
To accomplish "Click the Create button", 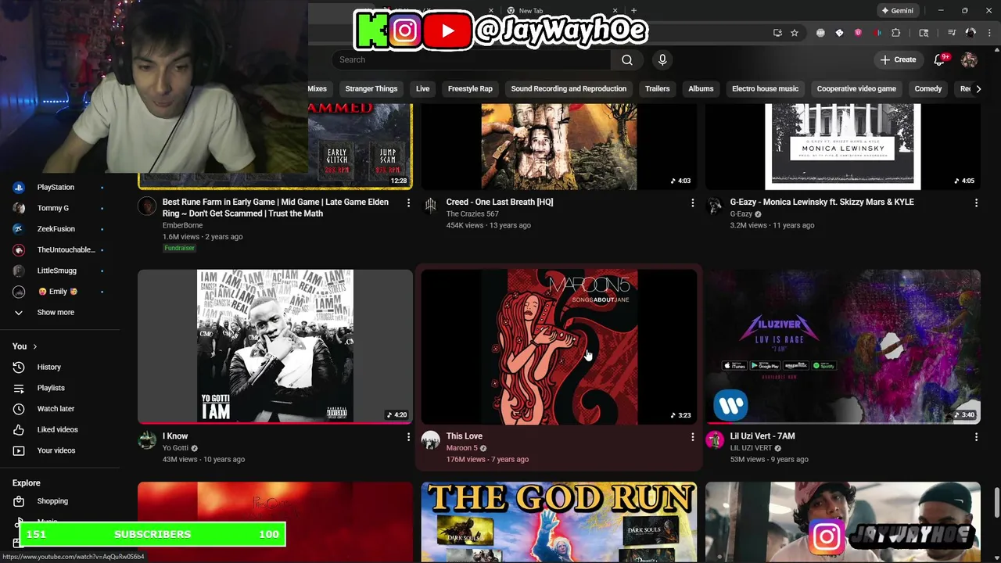I will pyautogui.click(x=898, y=59).
